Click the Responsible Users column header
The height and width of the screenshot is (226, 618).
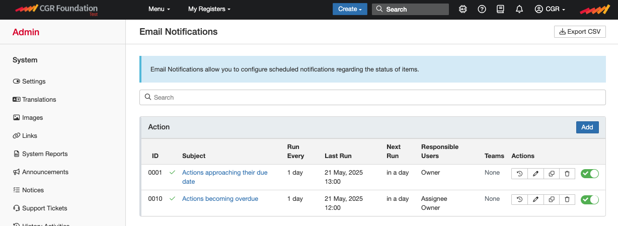[x=440, y=152]
